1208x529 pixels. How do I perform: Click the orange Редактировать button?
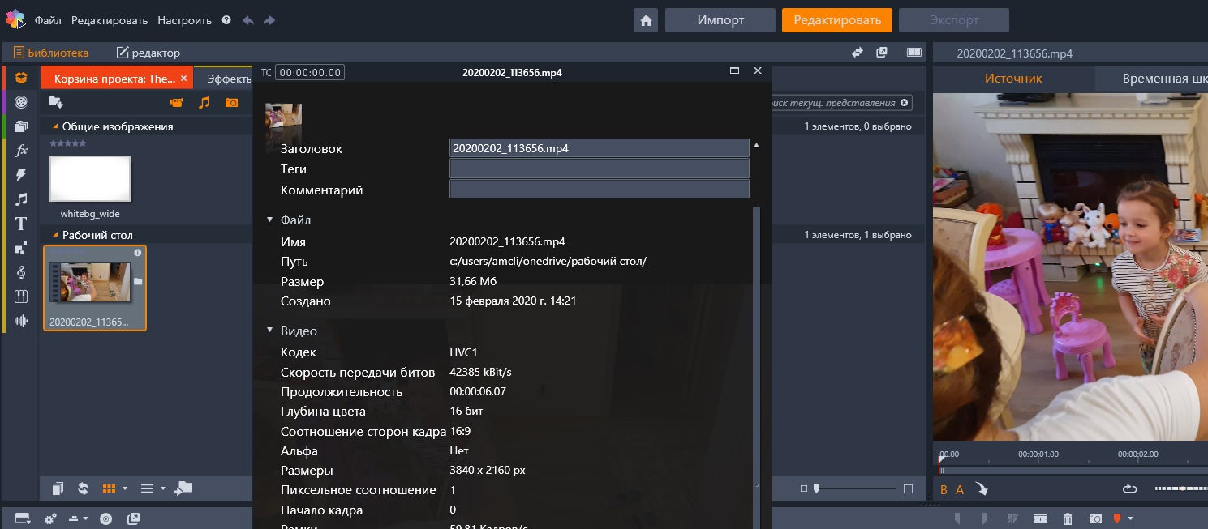coord(837,20)
